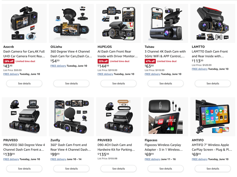This screenshot has height=177, width=237.
Task: Open the Azacvb dash camera product image
Action: (x=24, y=23)
